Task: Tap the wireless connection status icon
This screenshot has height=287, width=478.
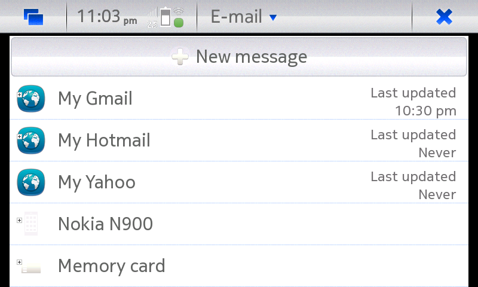Action: coord(179,18)
